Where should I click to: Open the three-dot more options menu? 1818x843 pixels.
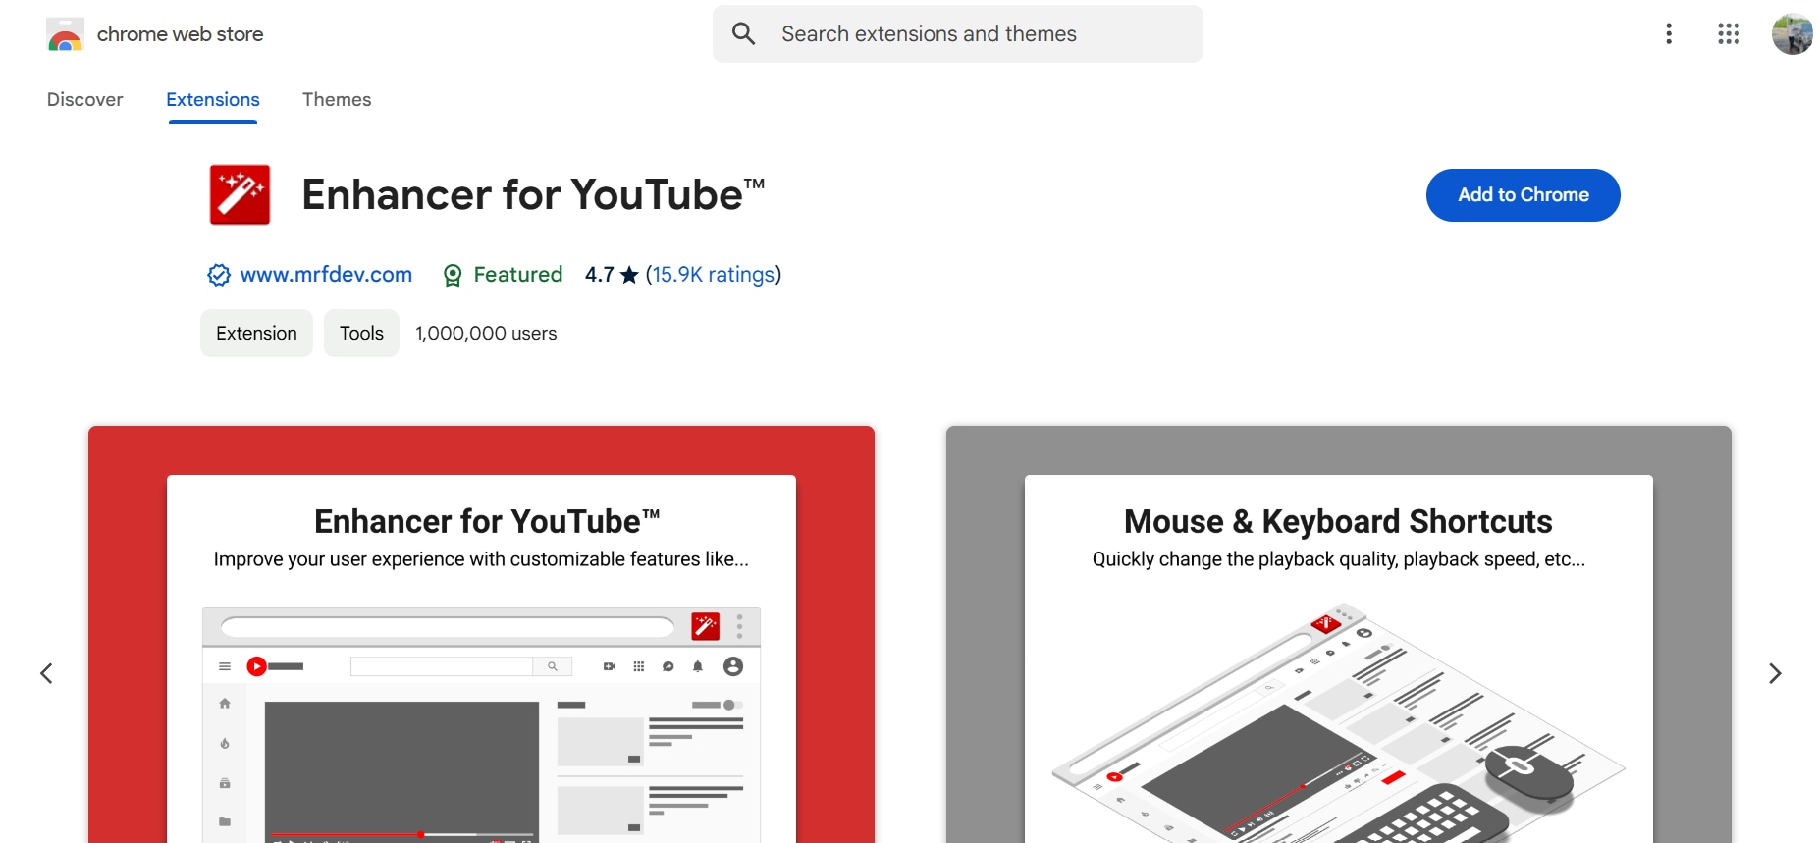click(x=1669, y=34)
